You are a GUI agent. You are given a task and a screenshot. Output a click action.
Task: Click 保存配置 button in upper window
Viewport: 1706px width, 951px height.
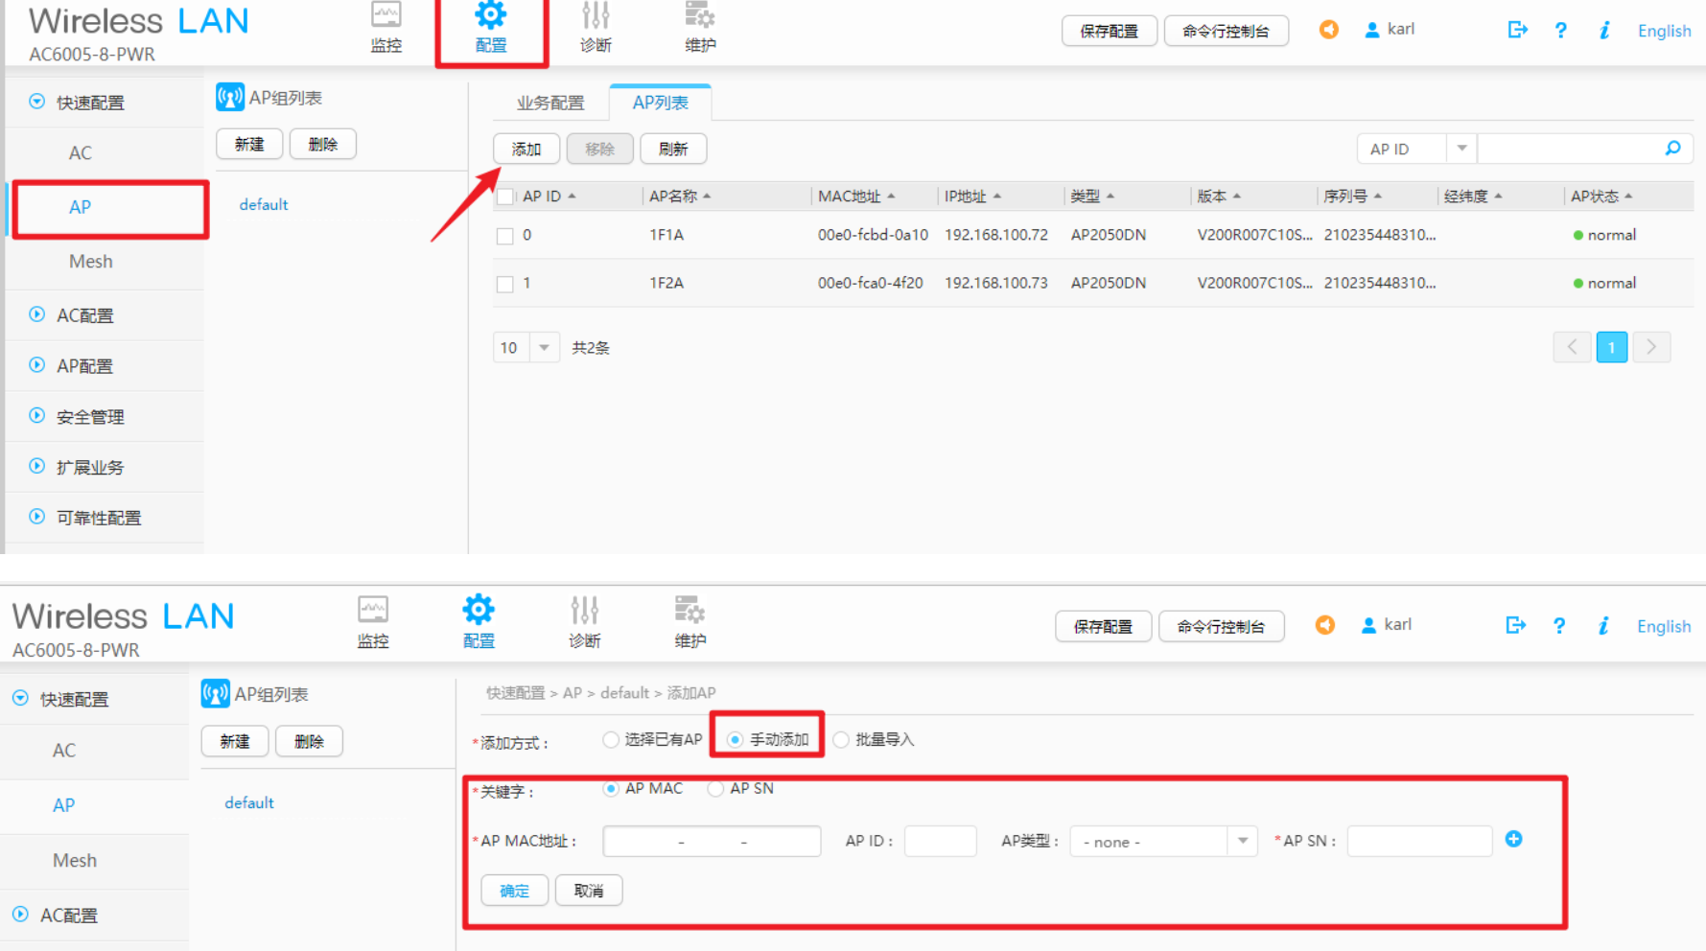tap(1109, 31)
